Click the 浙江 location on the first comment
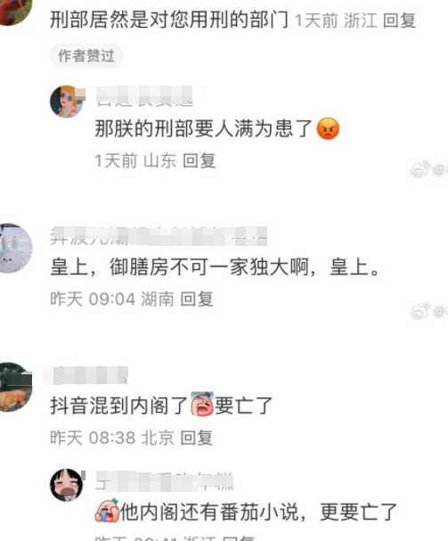Viewport: 448px width, 541px height. [361, 20]
